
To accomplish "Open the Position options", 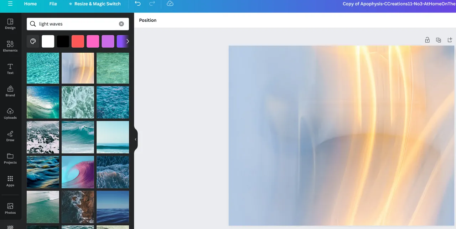I will 148,20.
